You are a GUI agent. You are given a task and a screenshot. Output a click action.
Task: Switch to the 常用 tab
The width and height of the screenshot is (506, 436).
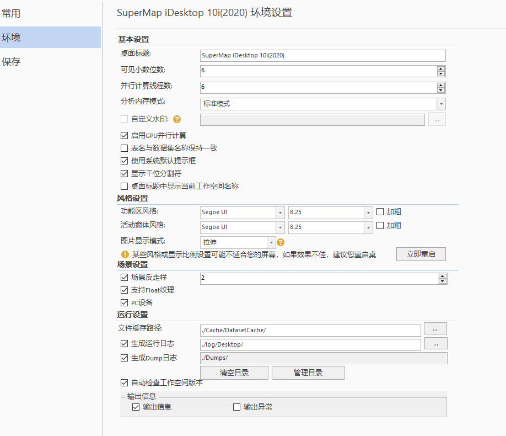50,13
